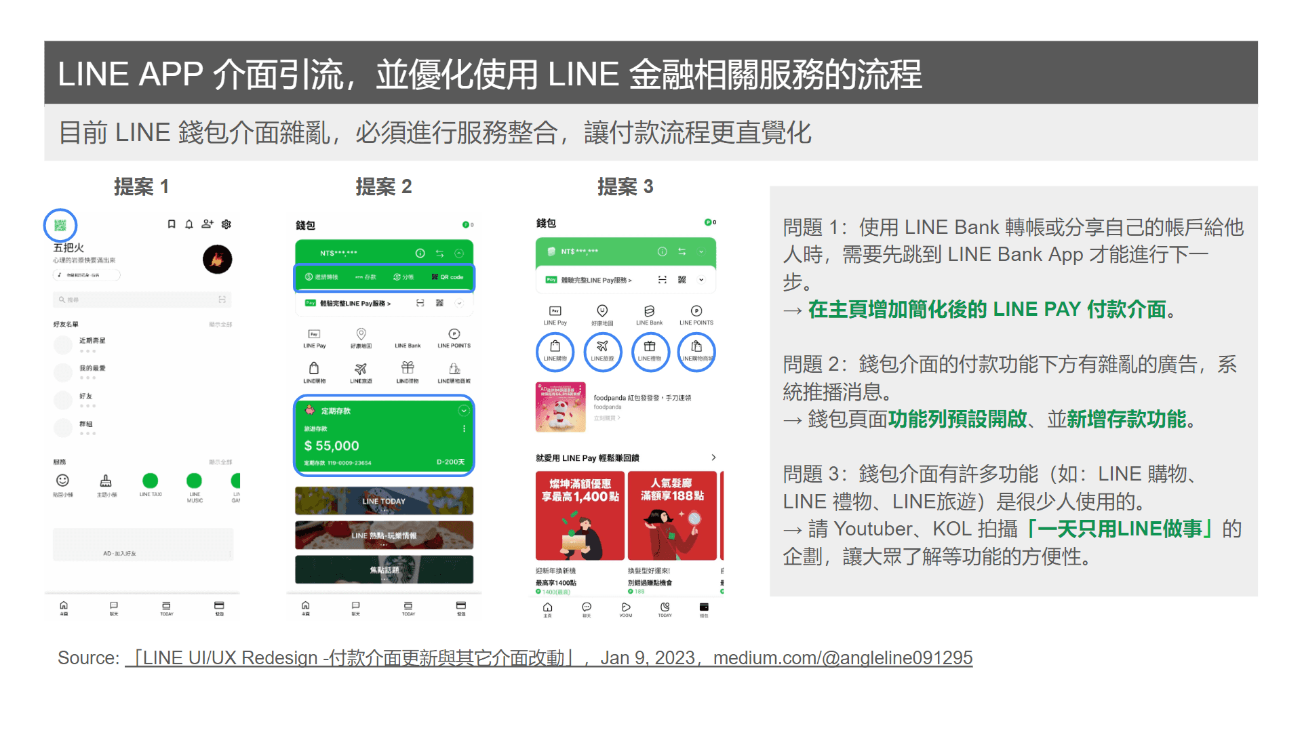The height and width of the screenshot is (732, 1302).
Task: Select the chat tab in Proposal 1
Action: click(114, 607)
